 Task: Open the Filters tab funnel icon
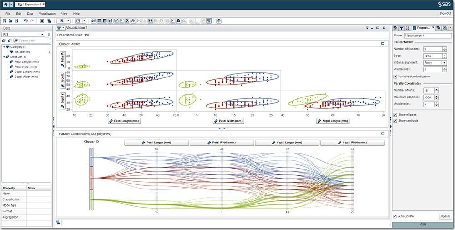click(x=401, y=28)
